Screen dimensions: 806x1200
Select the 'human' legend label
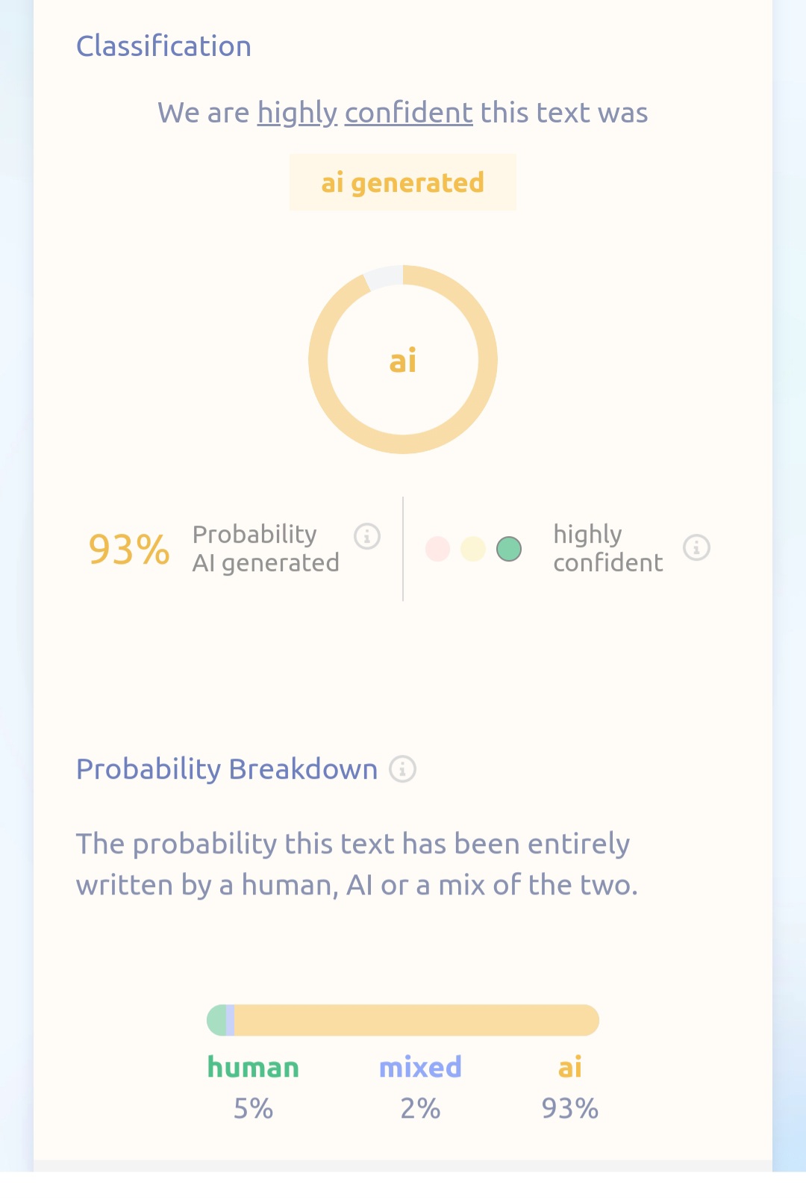coord(253,1067)
